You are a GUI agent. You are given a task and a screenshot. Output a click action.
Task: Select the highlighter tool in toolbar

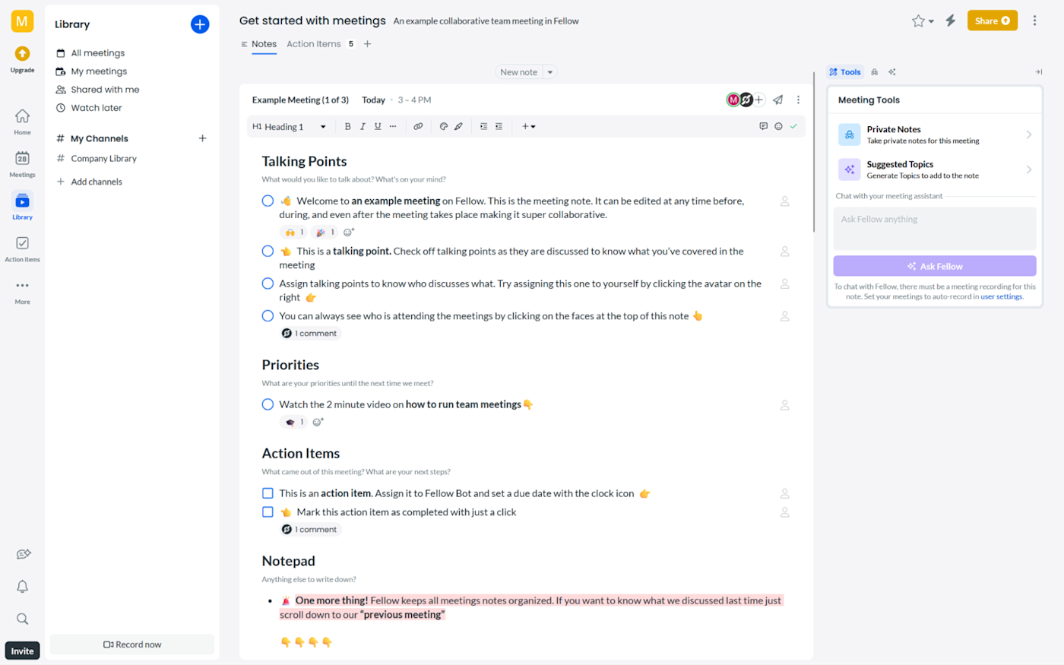pyautogui.click(x=458, y=126)
